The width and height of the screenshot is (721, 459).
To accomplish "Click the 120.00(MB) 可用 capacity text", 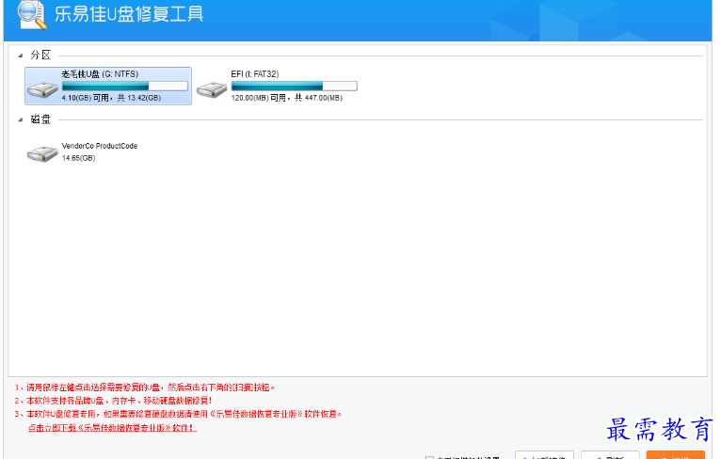I will pos(286,98).
